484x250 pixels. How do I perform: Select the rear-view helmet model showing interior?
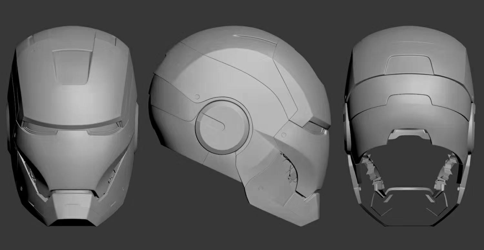(410, 126)
